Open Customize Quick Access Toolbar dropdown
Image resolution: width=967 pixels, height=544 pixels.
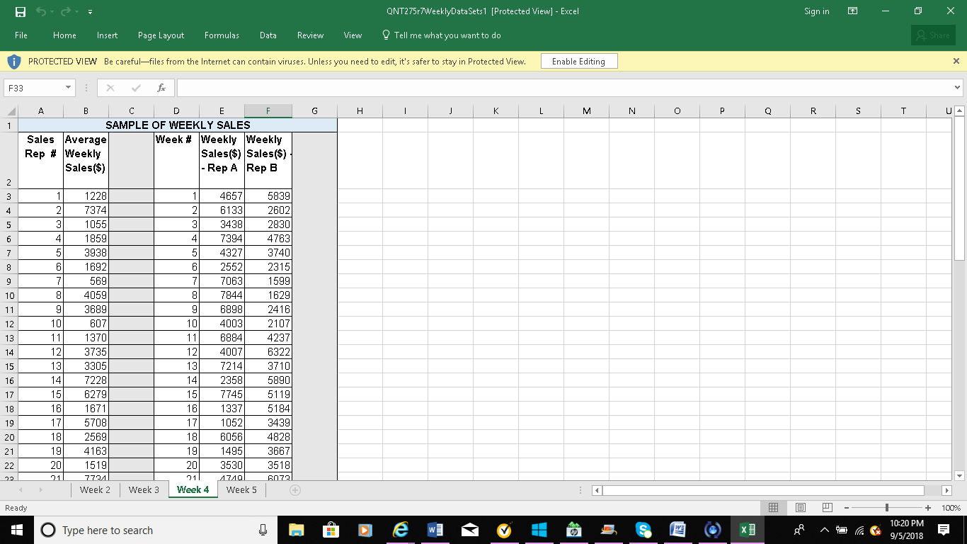point(89,12)
